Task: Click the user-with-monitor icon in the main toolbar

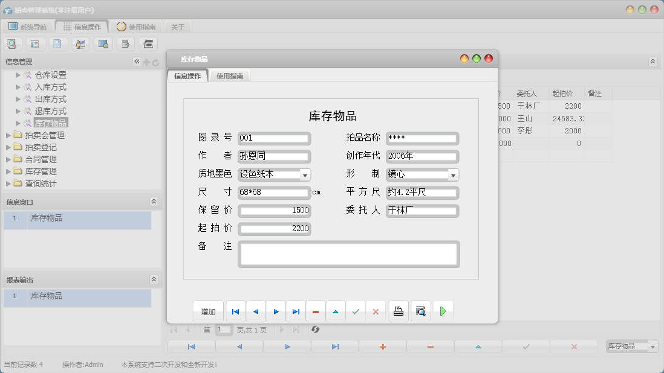Action: pyautogui.click(x=80, y=43)
